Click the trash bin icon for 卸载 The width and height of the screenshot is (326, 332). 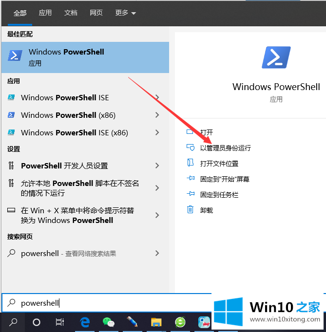tap(191, 210)
